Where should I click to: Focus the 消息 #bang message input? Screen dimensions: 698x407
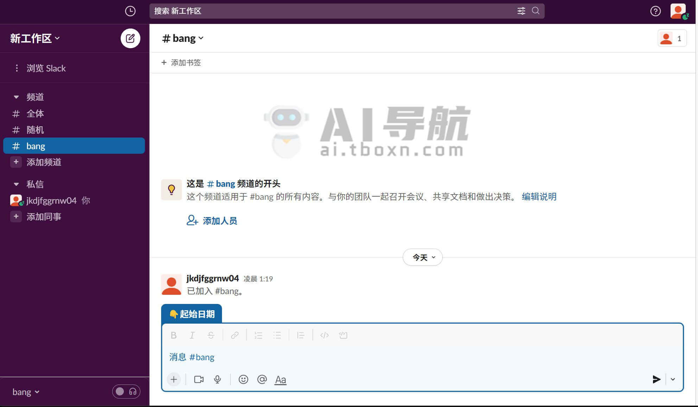click(422, 357)
